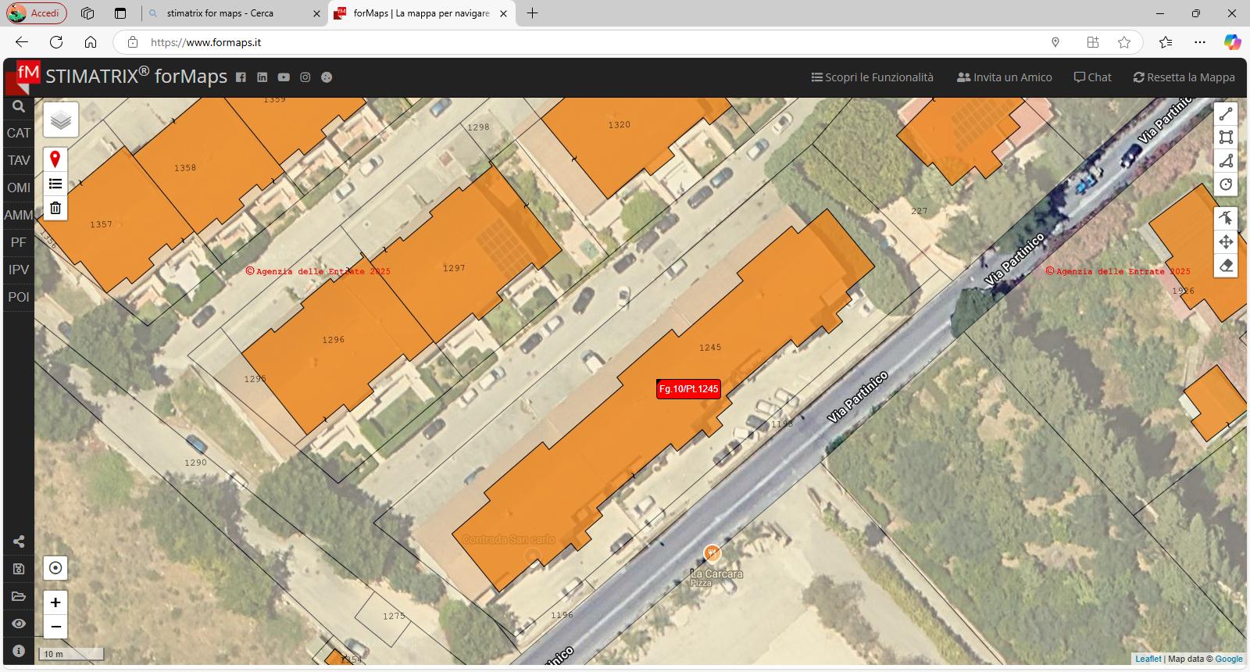Zoom in with the plus button
1250x672 pixels.
pos(55,602)
